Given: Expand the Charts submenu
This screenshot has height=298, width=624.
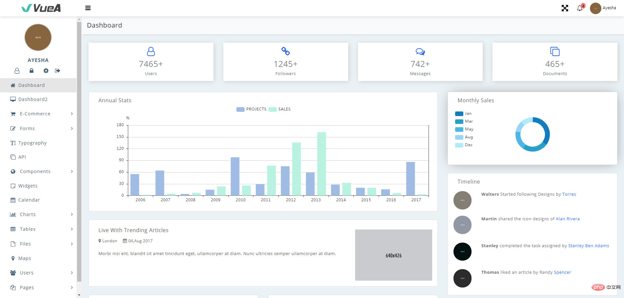Looking at the screenshot, I should 28,214.
